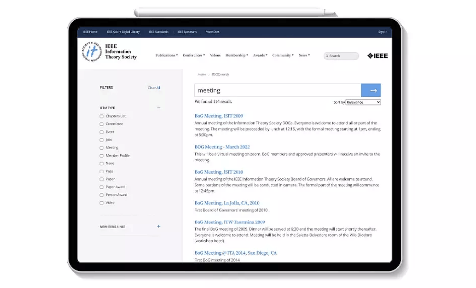The height and width of the screenshot is (288, 476).
Task: Submit search with the blue arrow button
Action: pyautogui.click(x=371, y=90)
